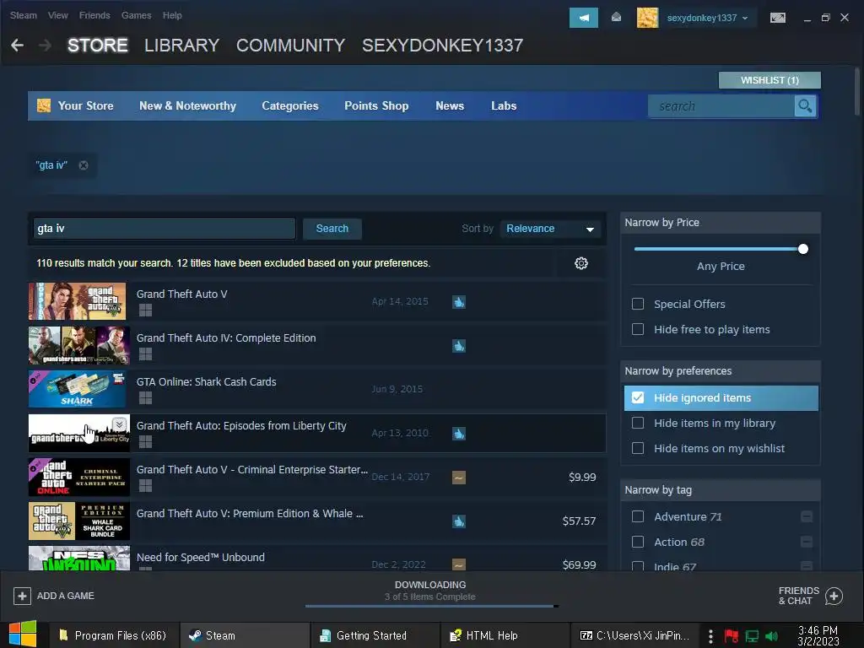864x648 pixels.
Task: Check the Indie tag filter
Action: [638, 566]
